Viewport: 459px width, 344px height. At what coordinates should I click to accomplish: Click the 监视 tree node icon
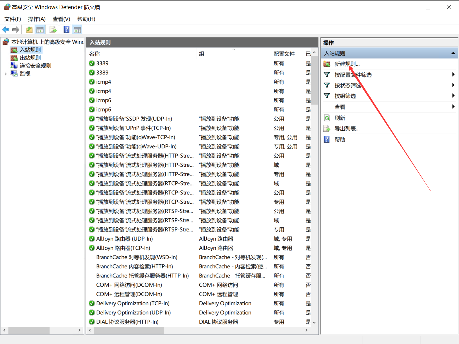tap(14, 74)
